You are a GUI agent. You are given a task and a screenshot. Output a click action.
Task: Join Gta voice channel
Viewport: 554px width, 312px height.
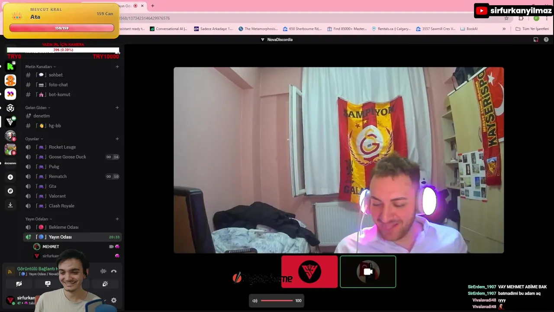tap(72, 186)
